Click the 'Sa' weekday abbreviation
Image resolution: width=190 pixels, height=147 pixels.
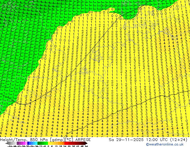click(111, 140)
